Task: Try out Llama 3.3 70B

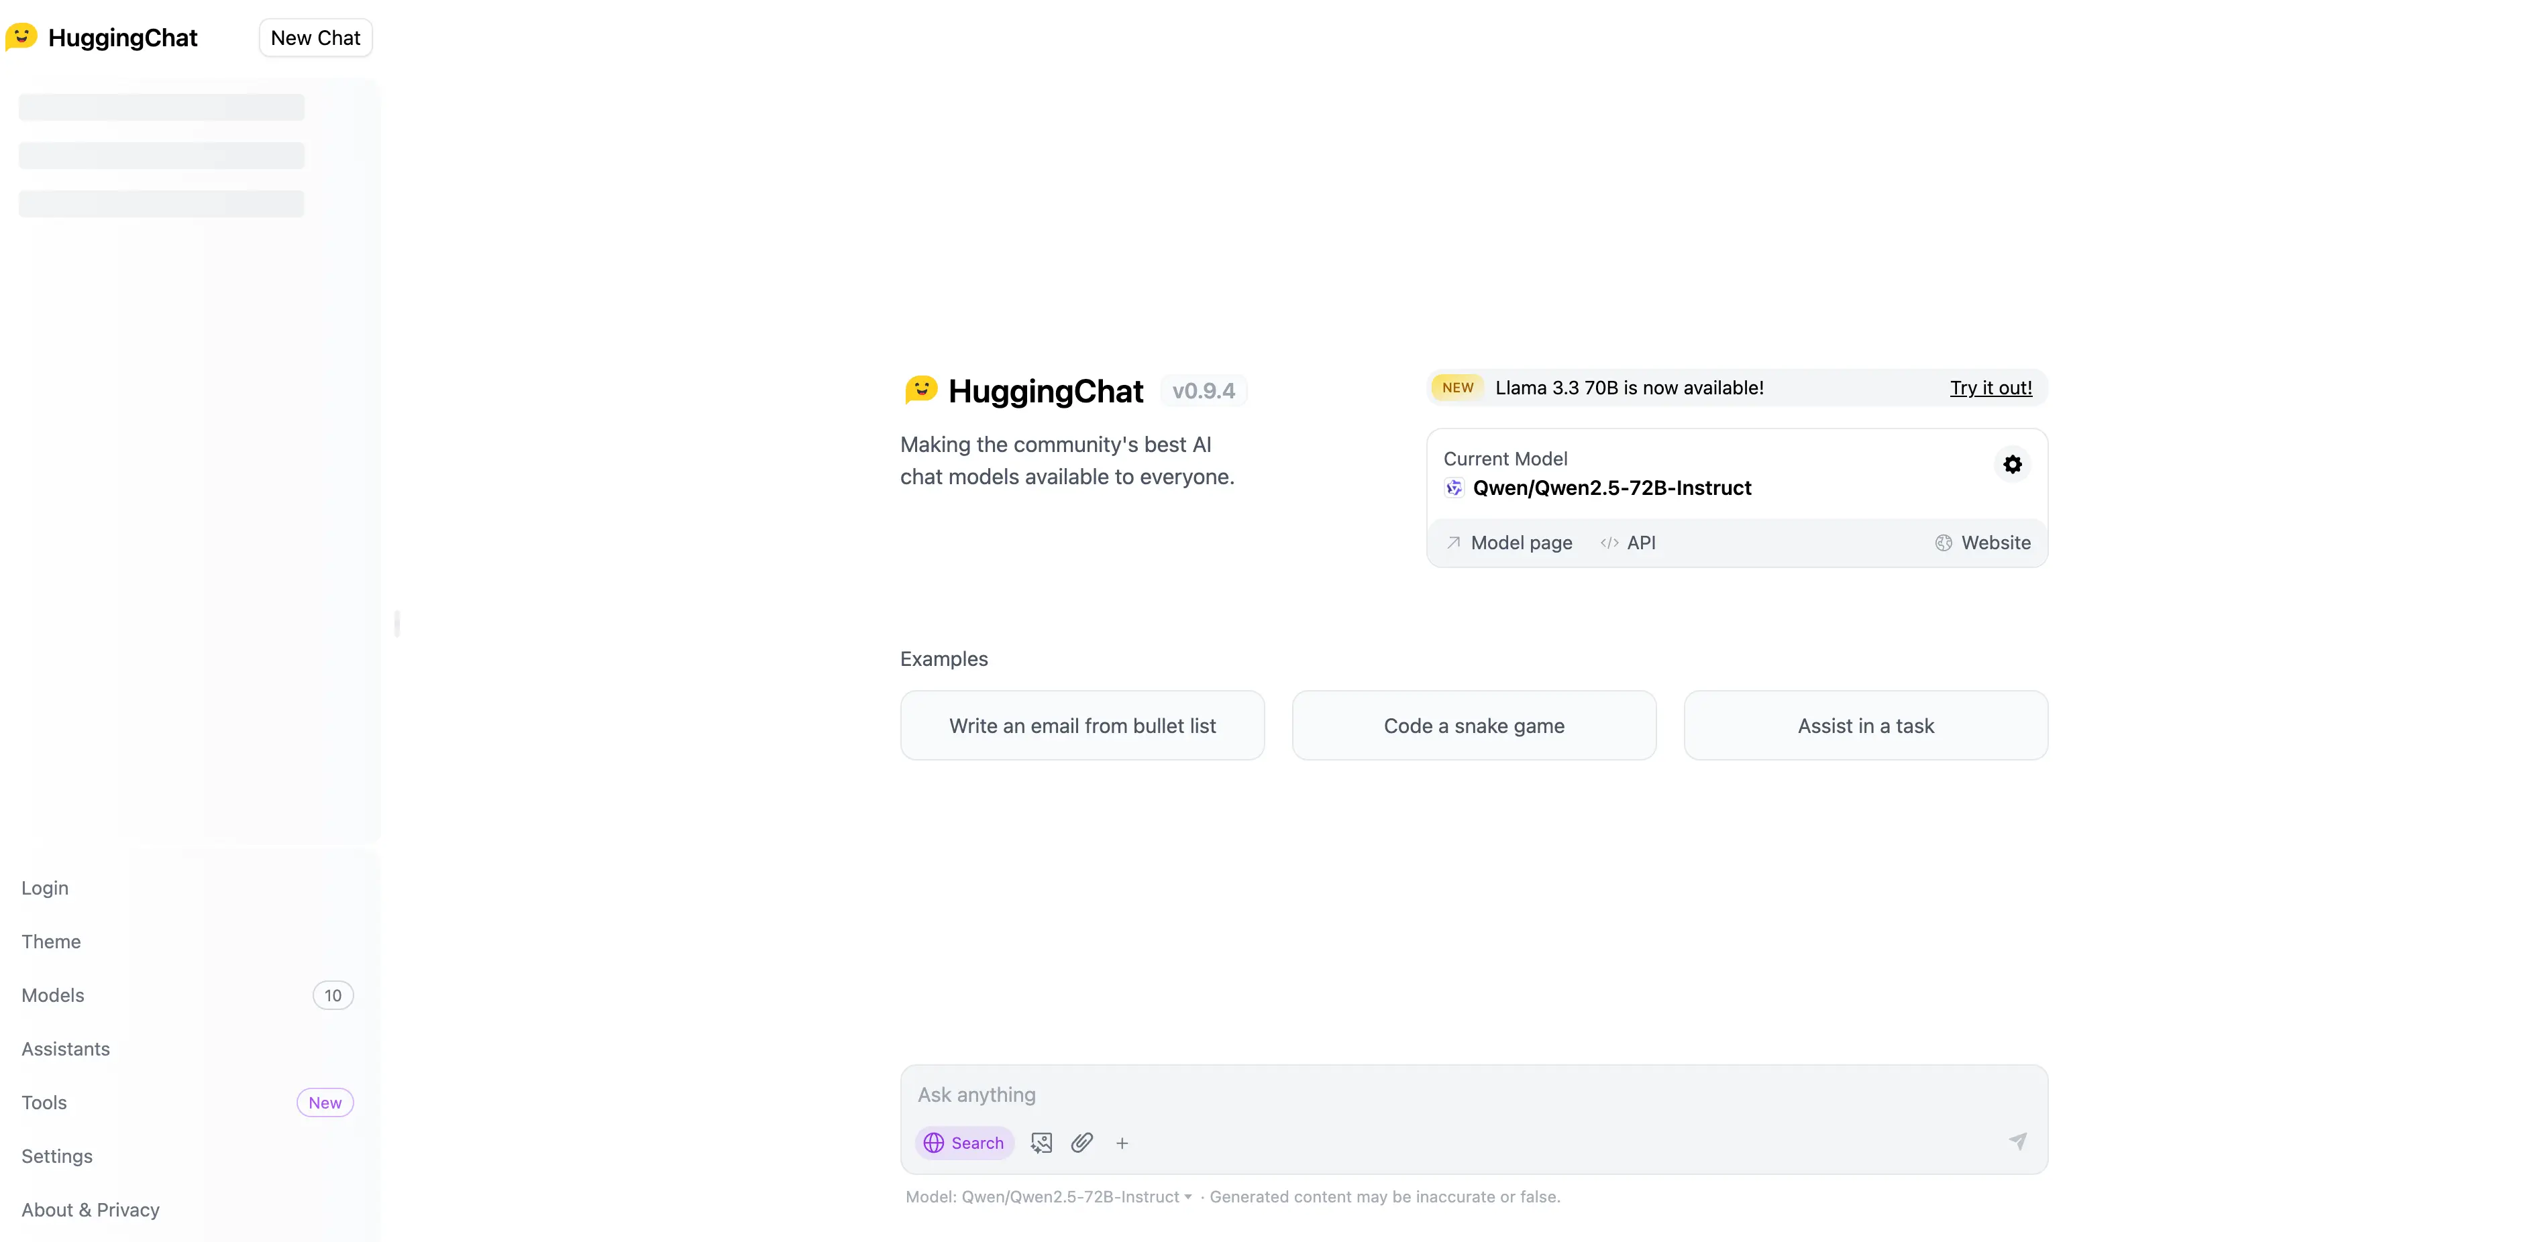Action: [1991, 387]
